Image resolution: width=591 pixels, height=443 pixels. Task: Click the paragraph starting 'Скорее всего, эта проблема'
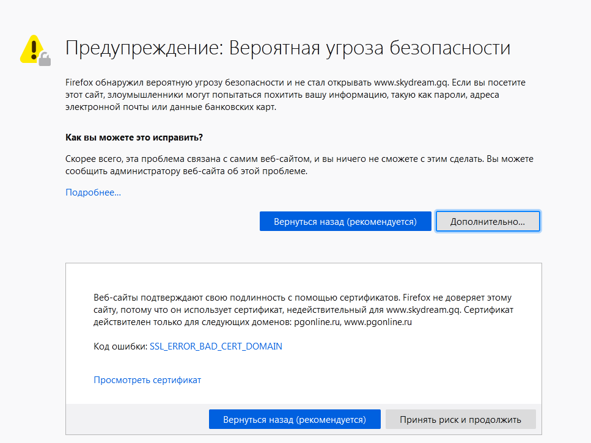[x=299, y=165]
